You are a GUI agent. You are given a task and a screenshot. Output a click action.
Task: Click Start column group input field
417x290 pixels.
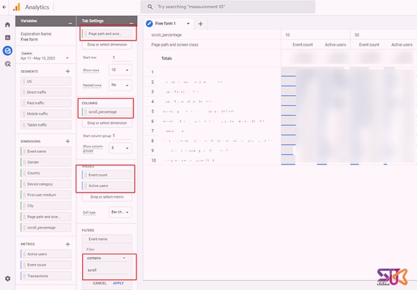(121, 136)
